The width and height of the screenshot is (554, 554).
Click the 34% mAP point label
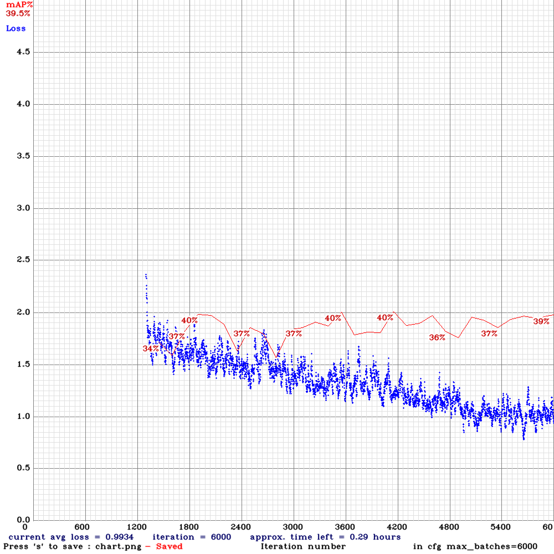coord(151,348)
